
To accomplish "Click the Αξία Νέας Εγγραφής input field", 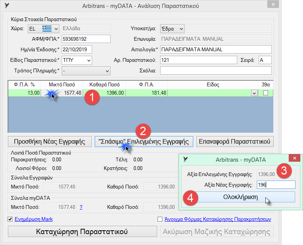I will point(276,185).
